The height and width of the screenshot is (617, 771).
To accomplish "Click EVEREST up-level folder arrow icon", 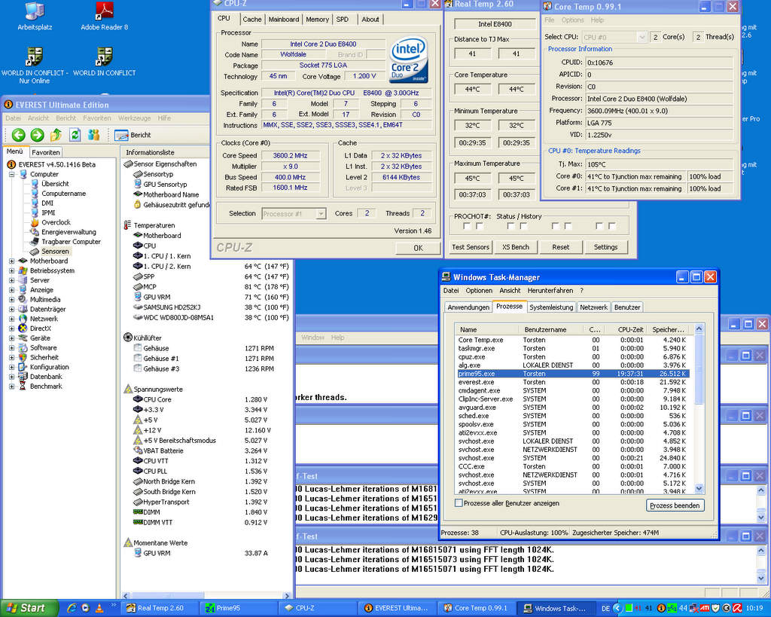I will (x=56, y=135).
